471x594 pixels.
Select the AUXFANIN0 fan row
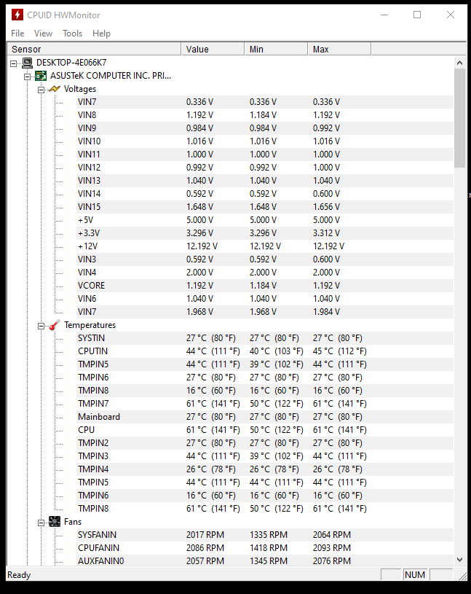pos(264,561)
